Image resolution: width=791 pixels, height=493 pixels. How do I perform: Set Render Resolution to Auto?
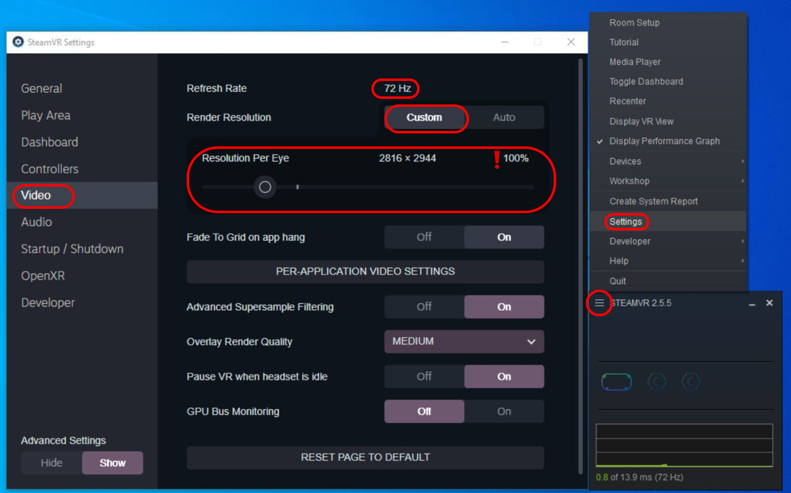[504, 117]
